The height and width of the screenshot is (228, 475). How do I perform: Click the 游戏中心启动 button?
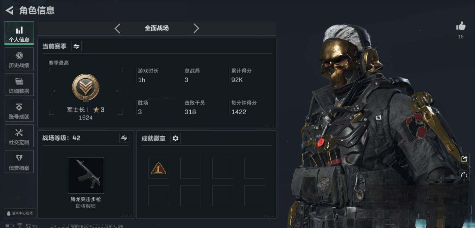pos(20,213)
